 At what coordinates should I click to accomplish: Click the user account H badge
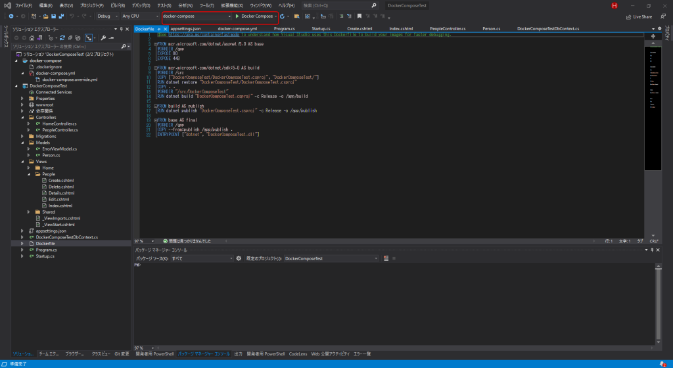(615, 5)
